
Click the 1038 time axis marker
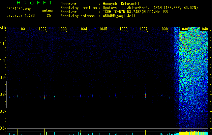tap(164, 29)
